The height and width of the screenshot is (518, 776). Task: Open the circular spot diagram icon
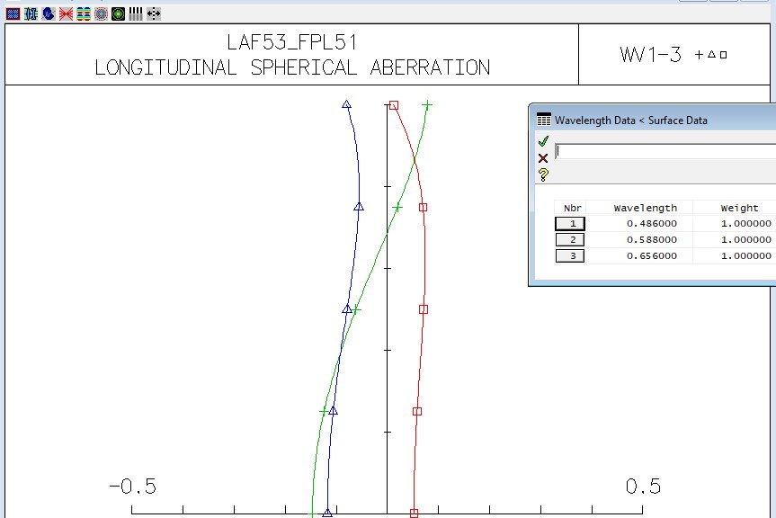click(x=101, y=13)
